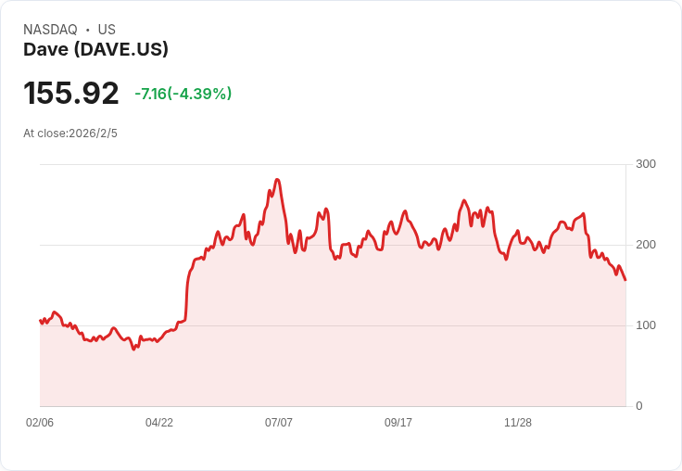Click the 04/22 date axis label

[159, 422]
